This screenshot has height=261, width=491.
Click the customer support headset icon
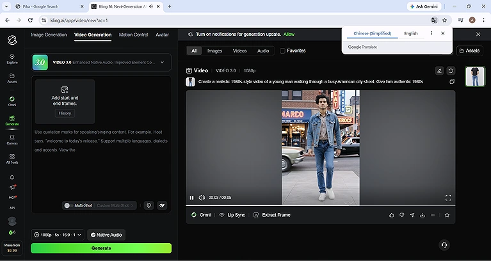[x=444, y=245]
